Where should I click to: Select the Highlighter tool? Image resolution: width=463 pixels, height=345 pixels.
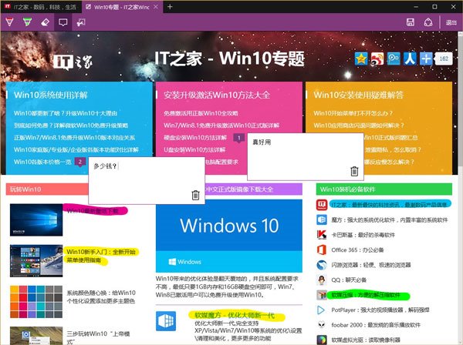pyautogui.click(x=26, y=22)
